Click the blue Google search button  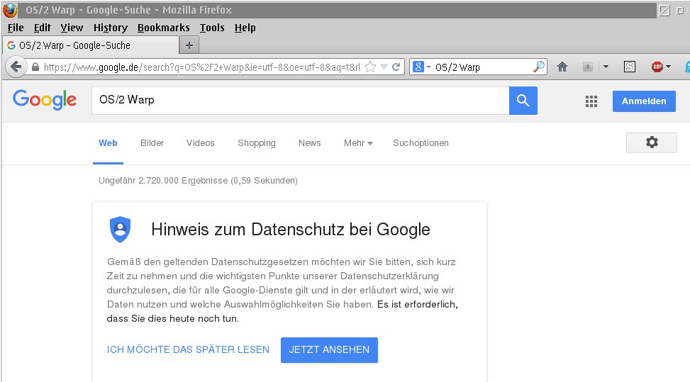(x=523, y=101)
